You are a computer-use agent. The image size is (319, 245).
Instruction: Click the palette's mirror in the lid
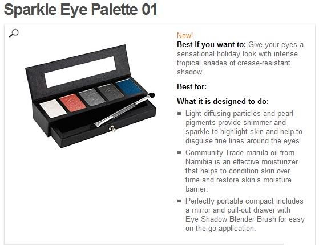coord(80,72)
